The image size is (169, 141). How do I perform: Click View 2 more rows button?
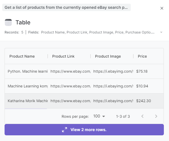point(84,130)
